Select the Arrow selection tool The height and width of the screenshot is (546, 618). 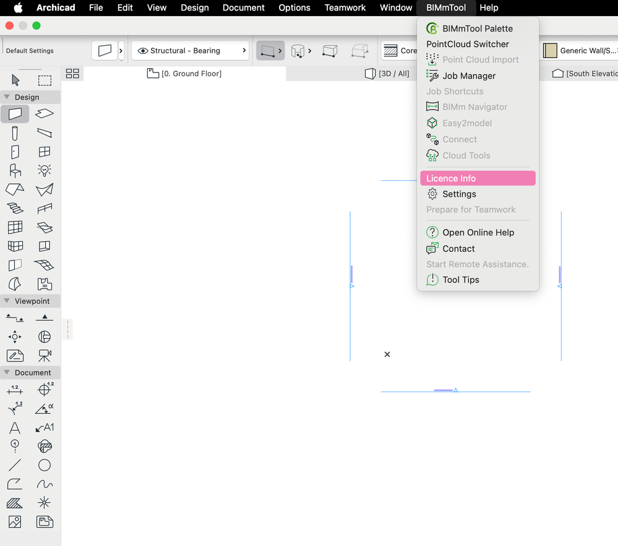pyautogui.click(x=15, y=80)
